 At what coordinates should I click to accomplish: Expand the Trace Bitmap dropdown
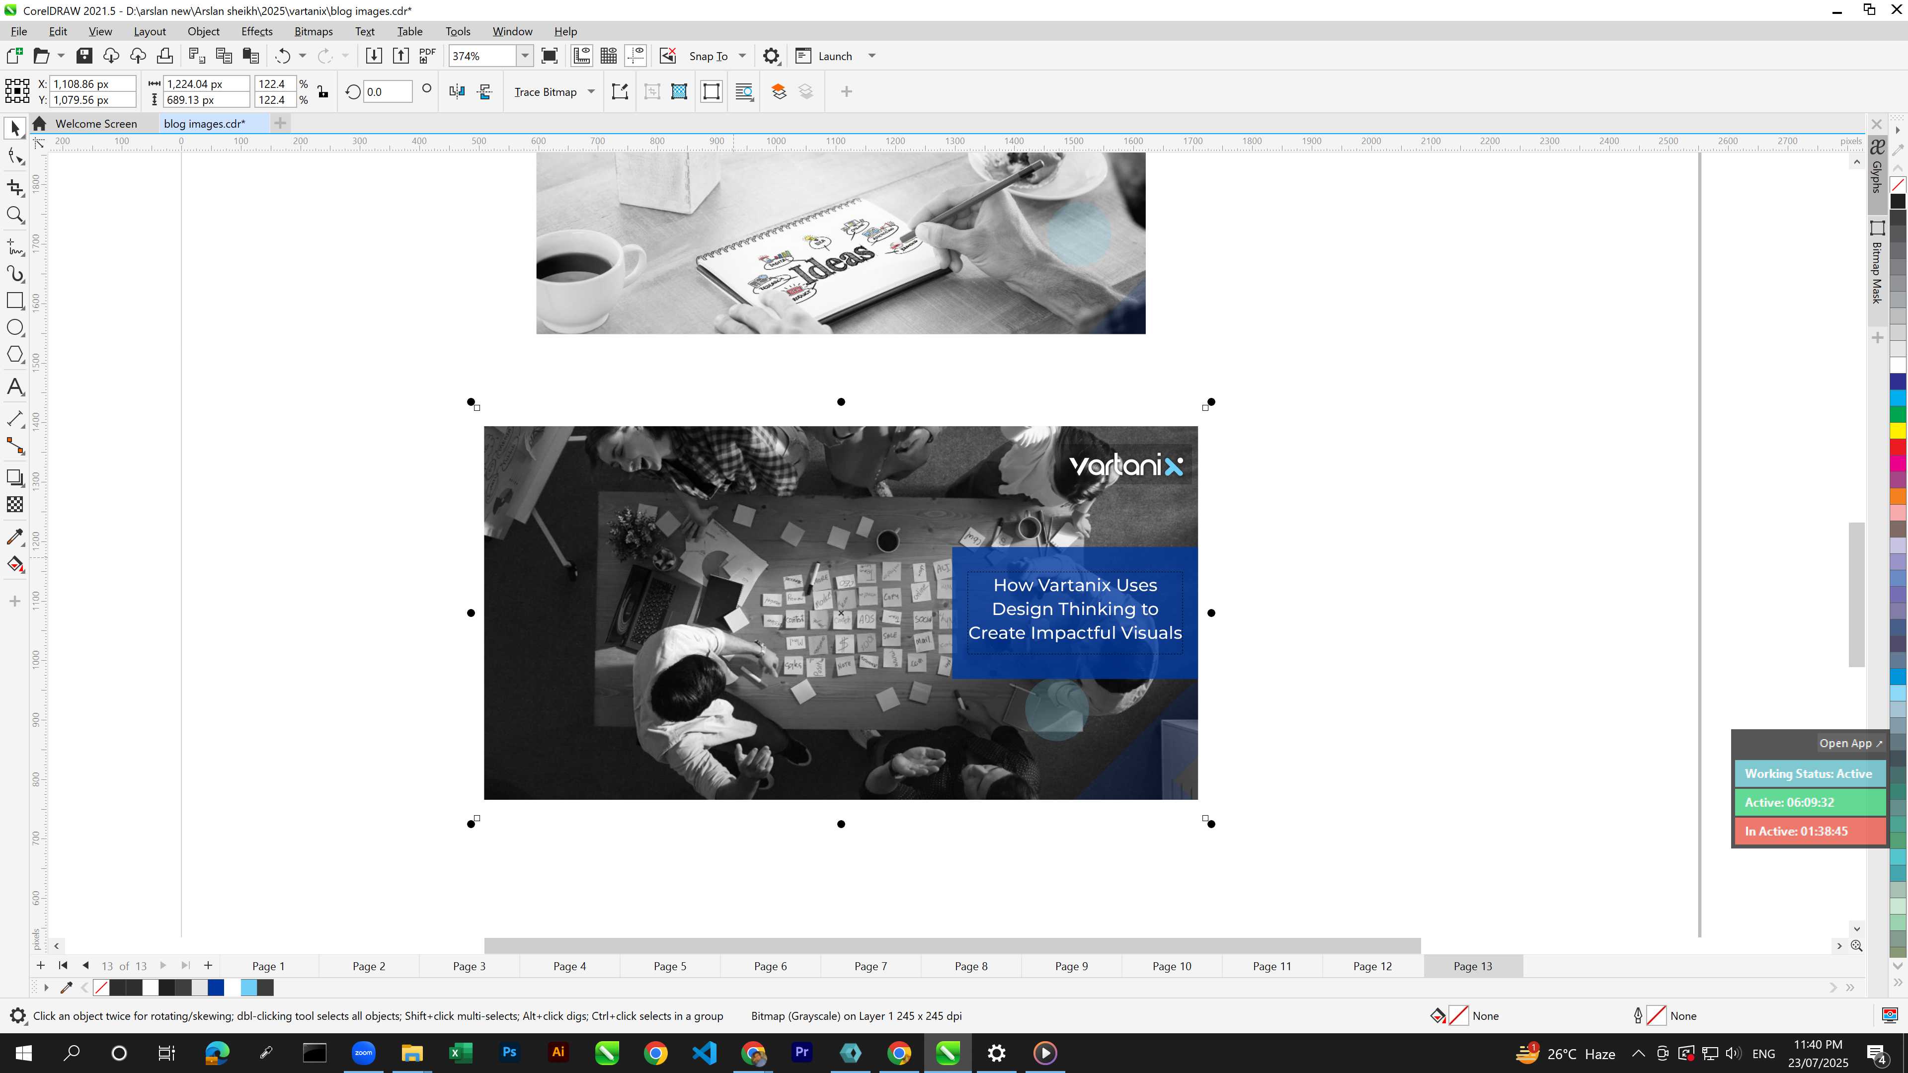pyautogui.click(x=591, y=92)
